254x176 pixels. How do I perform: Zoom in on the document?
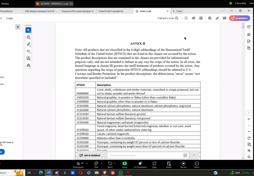click(249, 151)
